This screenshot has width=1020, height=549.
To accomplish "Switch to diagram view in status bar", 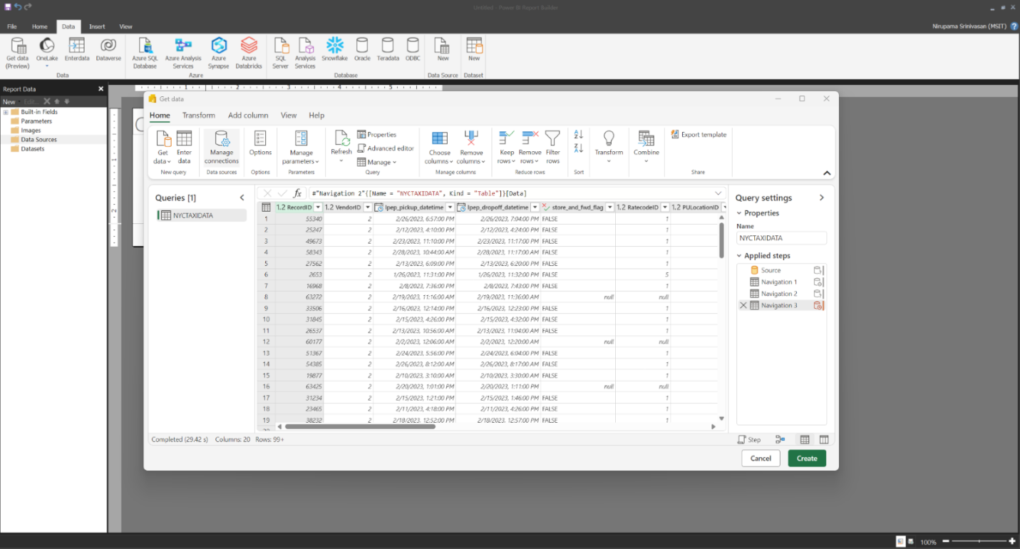I will pyautogui.click(x=780, y=440).
